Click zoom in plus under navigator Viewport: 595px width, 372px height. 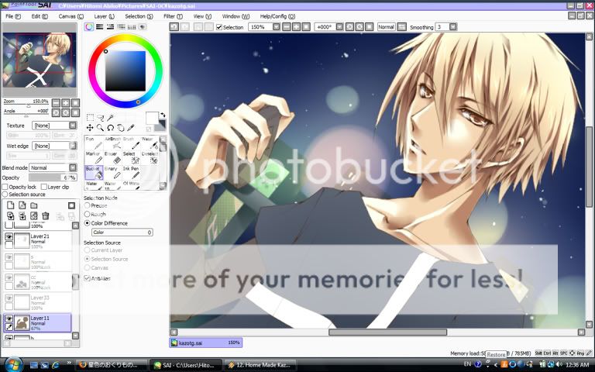(66, 103)
